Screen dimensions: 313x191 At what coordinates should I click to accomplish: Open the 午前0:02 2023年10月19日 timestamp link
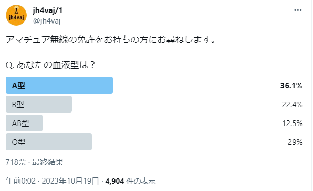point(53,181)
